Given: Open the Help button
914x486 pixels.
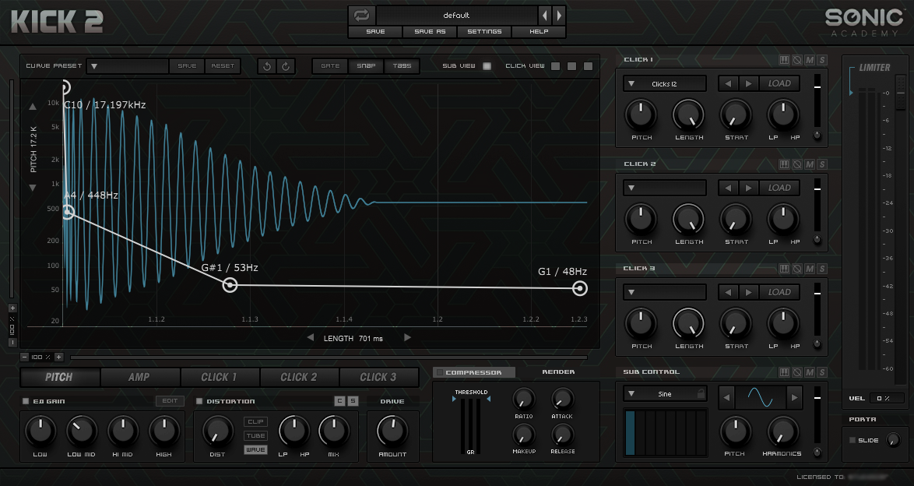Looking at the screenshot, I should (539, 31).
